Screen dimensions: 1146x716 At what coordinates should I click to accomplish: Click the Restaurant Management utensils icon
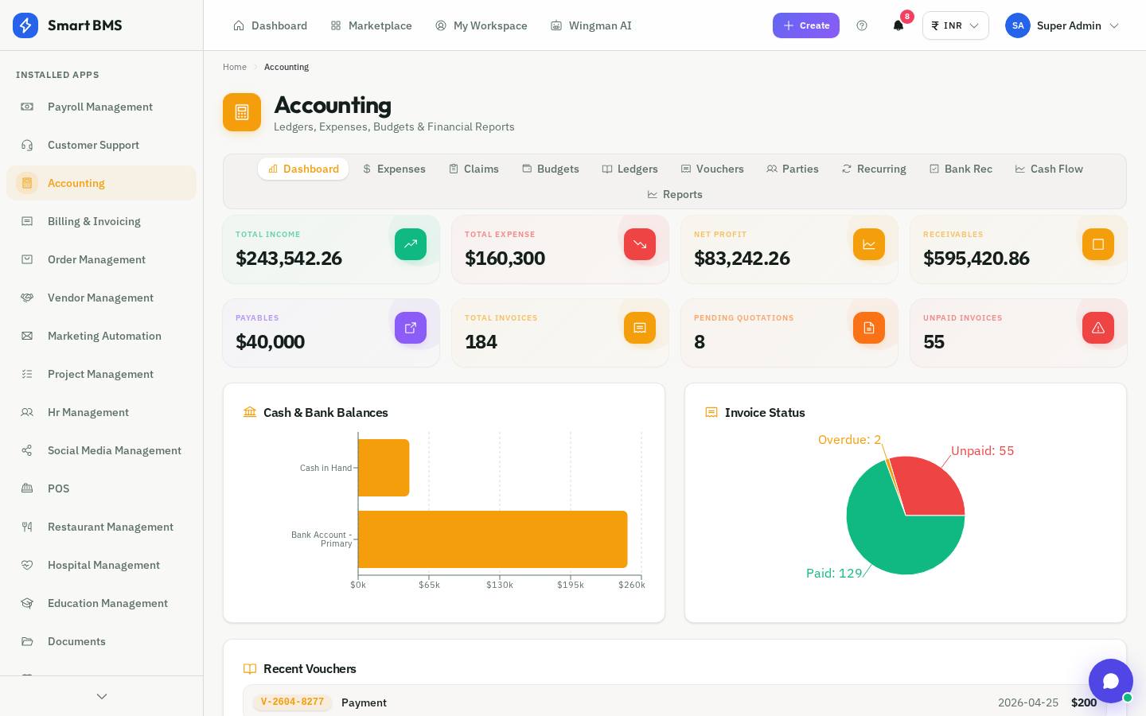(x=27, y=527)
